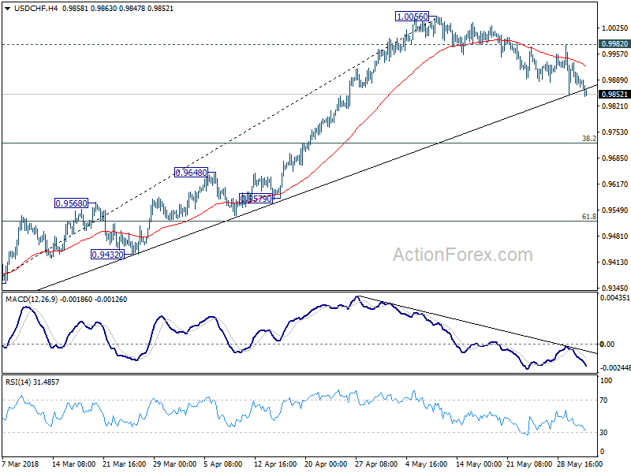The width and height of the screenshot is (631, 473).
Task: Click the 38.2 Fibonacci level label
Action: (x=589, y=139)
